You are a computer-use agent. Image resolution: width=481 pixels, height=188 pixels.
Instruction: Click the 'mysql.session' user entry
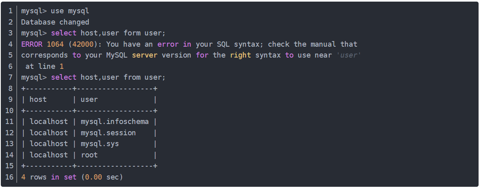[108, 132]
